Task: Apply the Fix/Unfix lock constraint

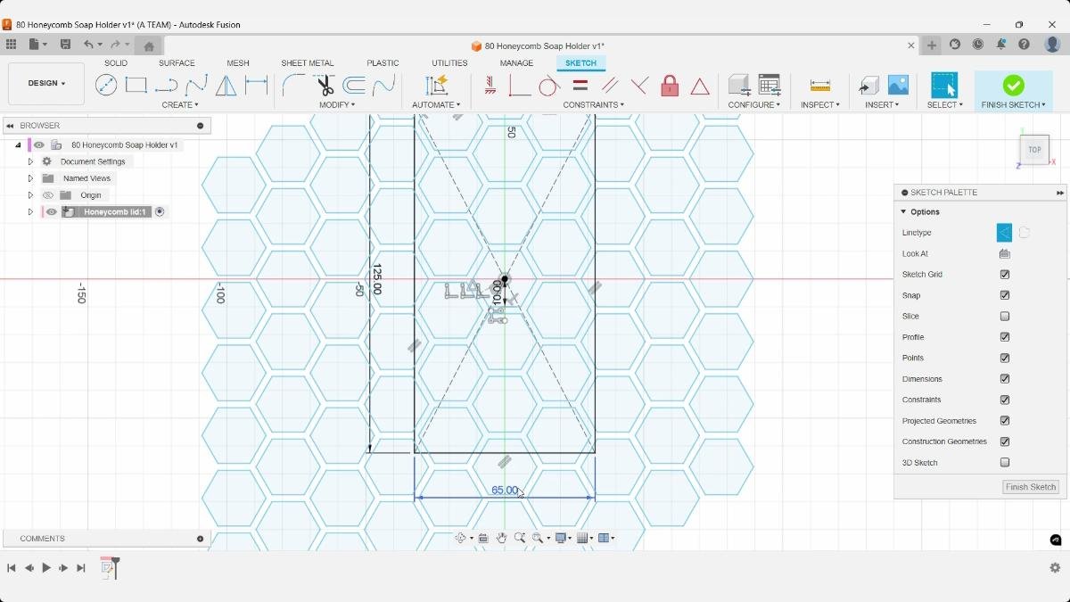Action: [x=670, y=86]
